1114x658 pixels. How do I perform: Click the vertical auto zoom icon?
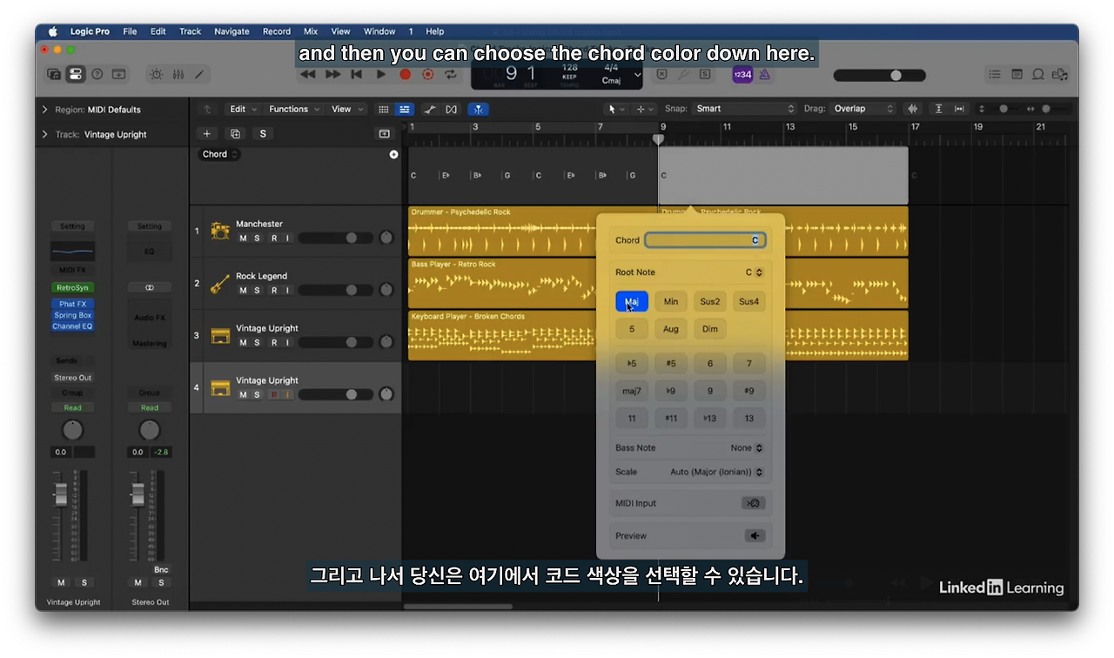click(x=938, y=109)
